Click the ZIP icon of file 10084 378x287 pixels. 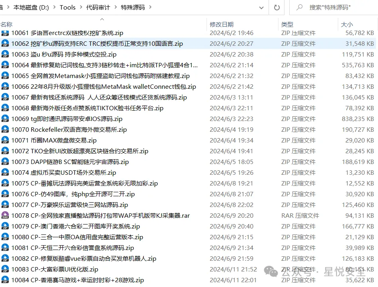click(x=5, y=280)
